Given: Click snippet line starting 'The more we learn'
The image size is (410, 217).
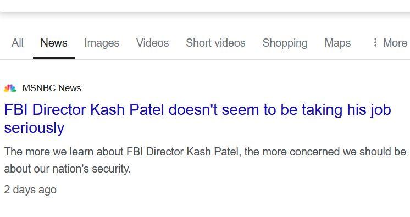Looking at the screenshot, I should (205, 152).
